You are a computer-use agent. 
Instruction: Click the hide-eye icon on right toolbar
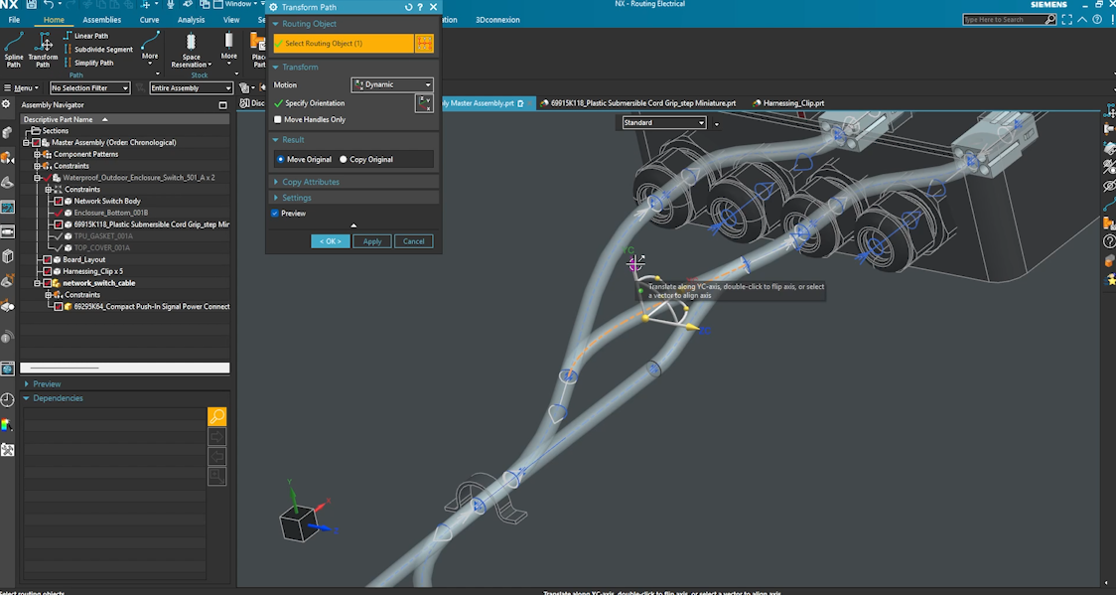click(x=1109, y=187)
